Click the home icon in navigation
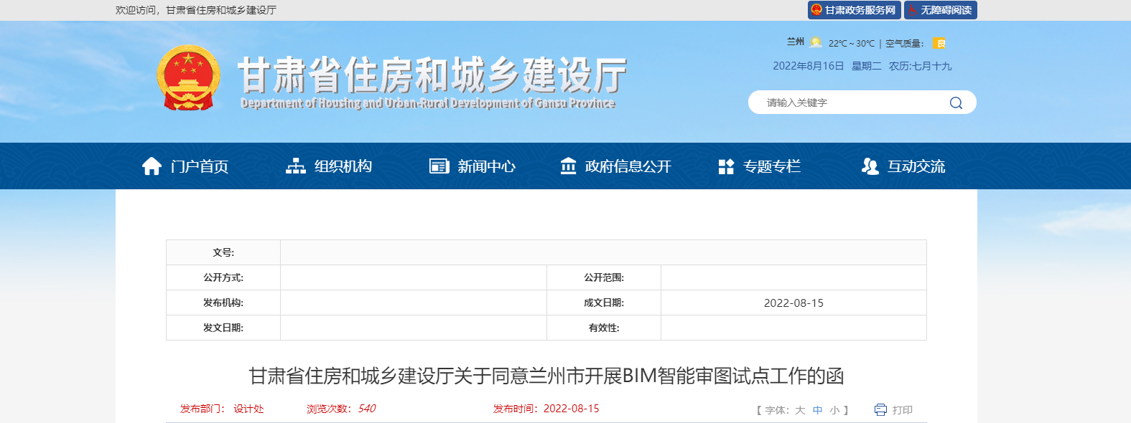 click(x=152, y=166)
